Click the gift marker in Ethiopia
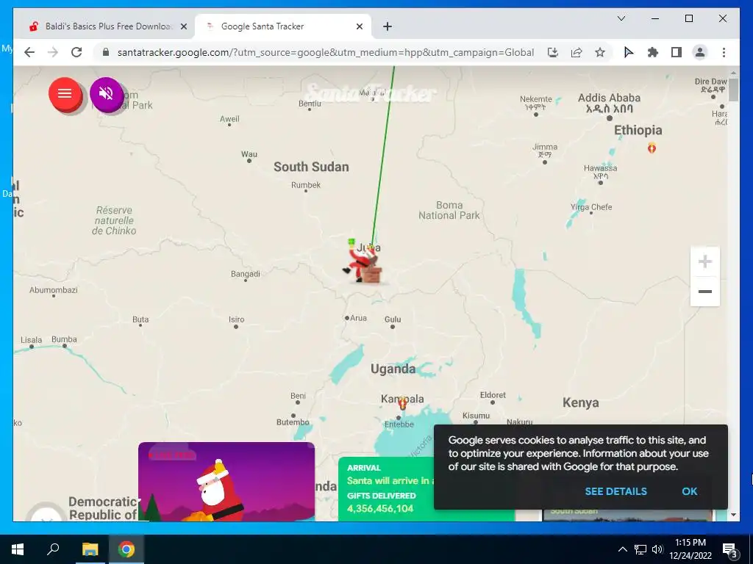 point(652,148)
